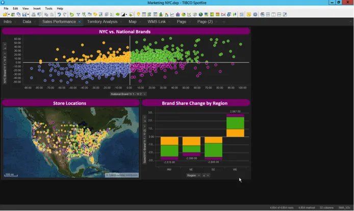Viewport: 354px width, 211px height.
Task: Click '32 columns' in status bar
Action: point(326,207)
